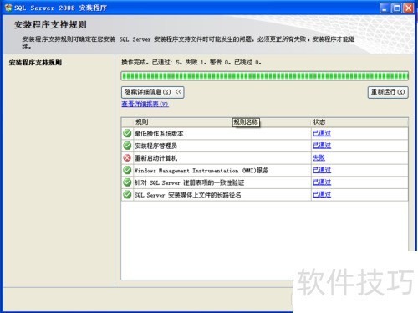Open 已通过 status link for 安装程序管理员
The height and width of the screenshot is (313, 418).
(322, 146)
